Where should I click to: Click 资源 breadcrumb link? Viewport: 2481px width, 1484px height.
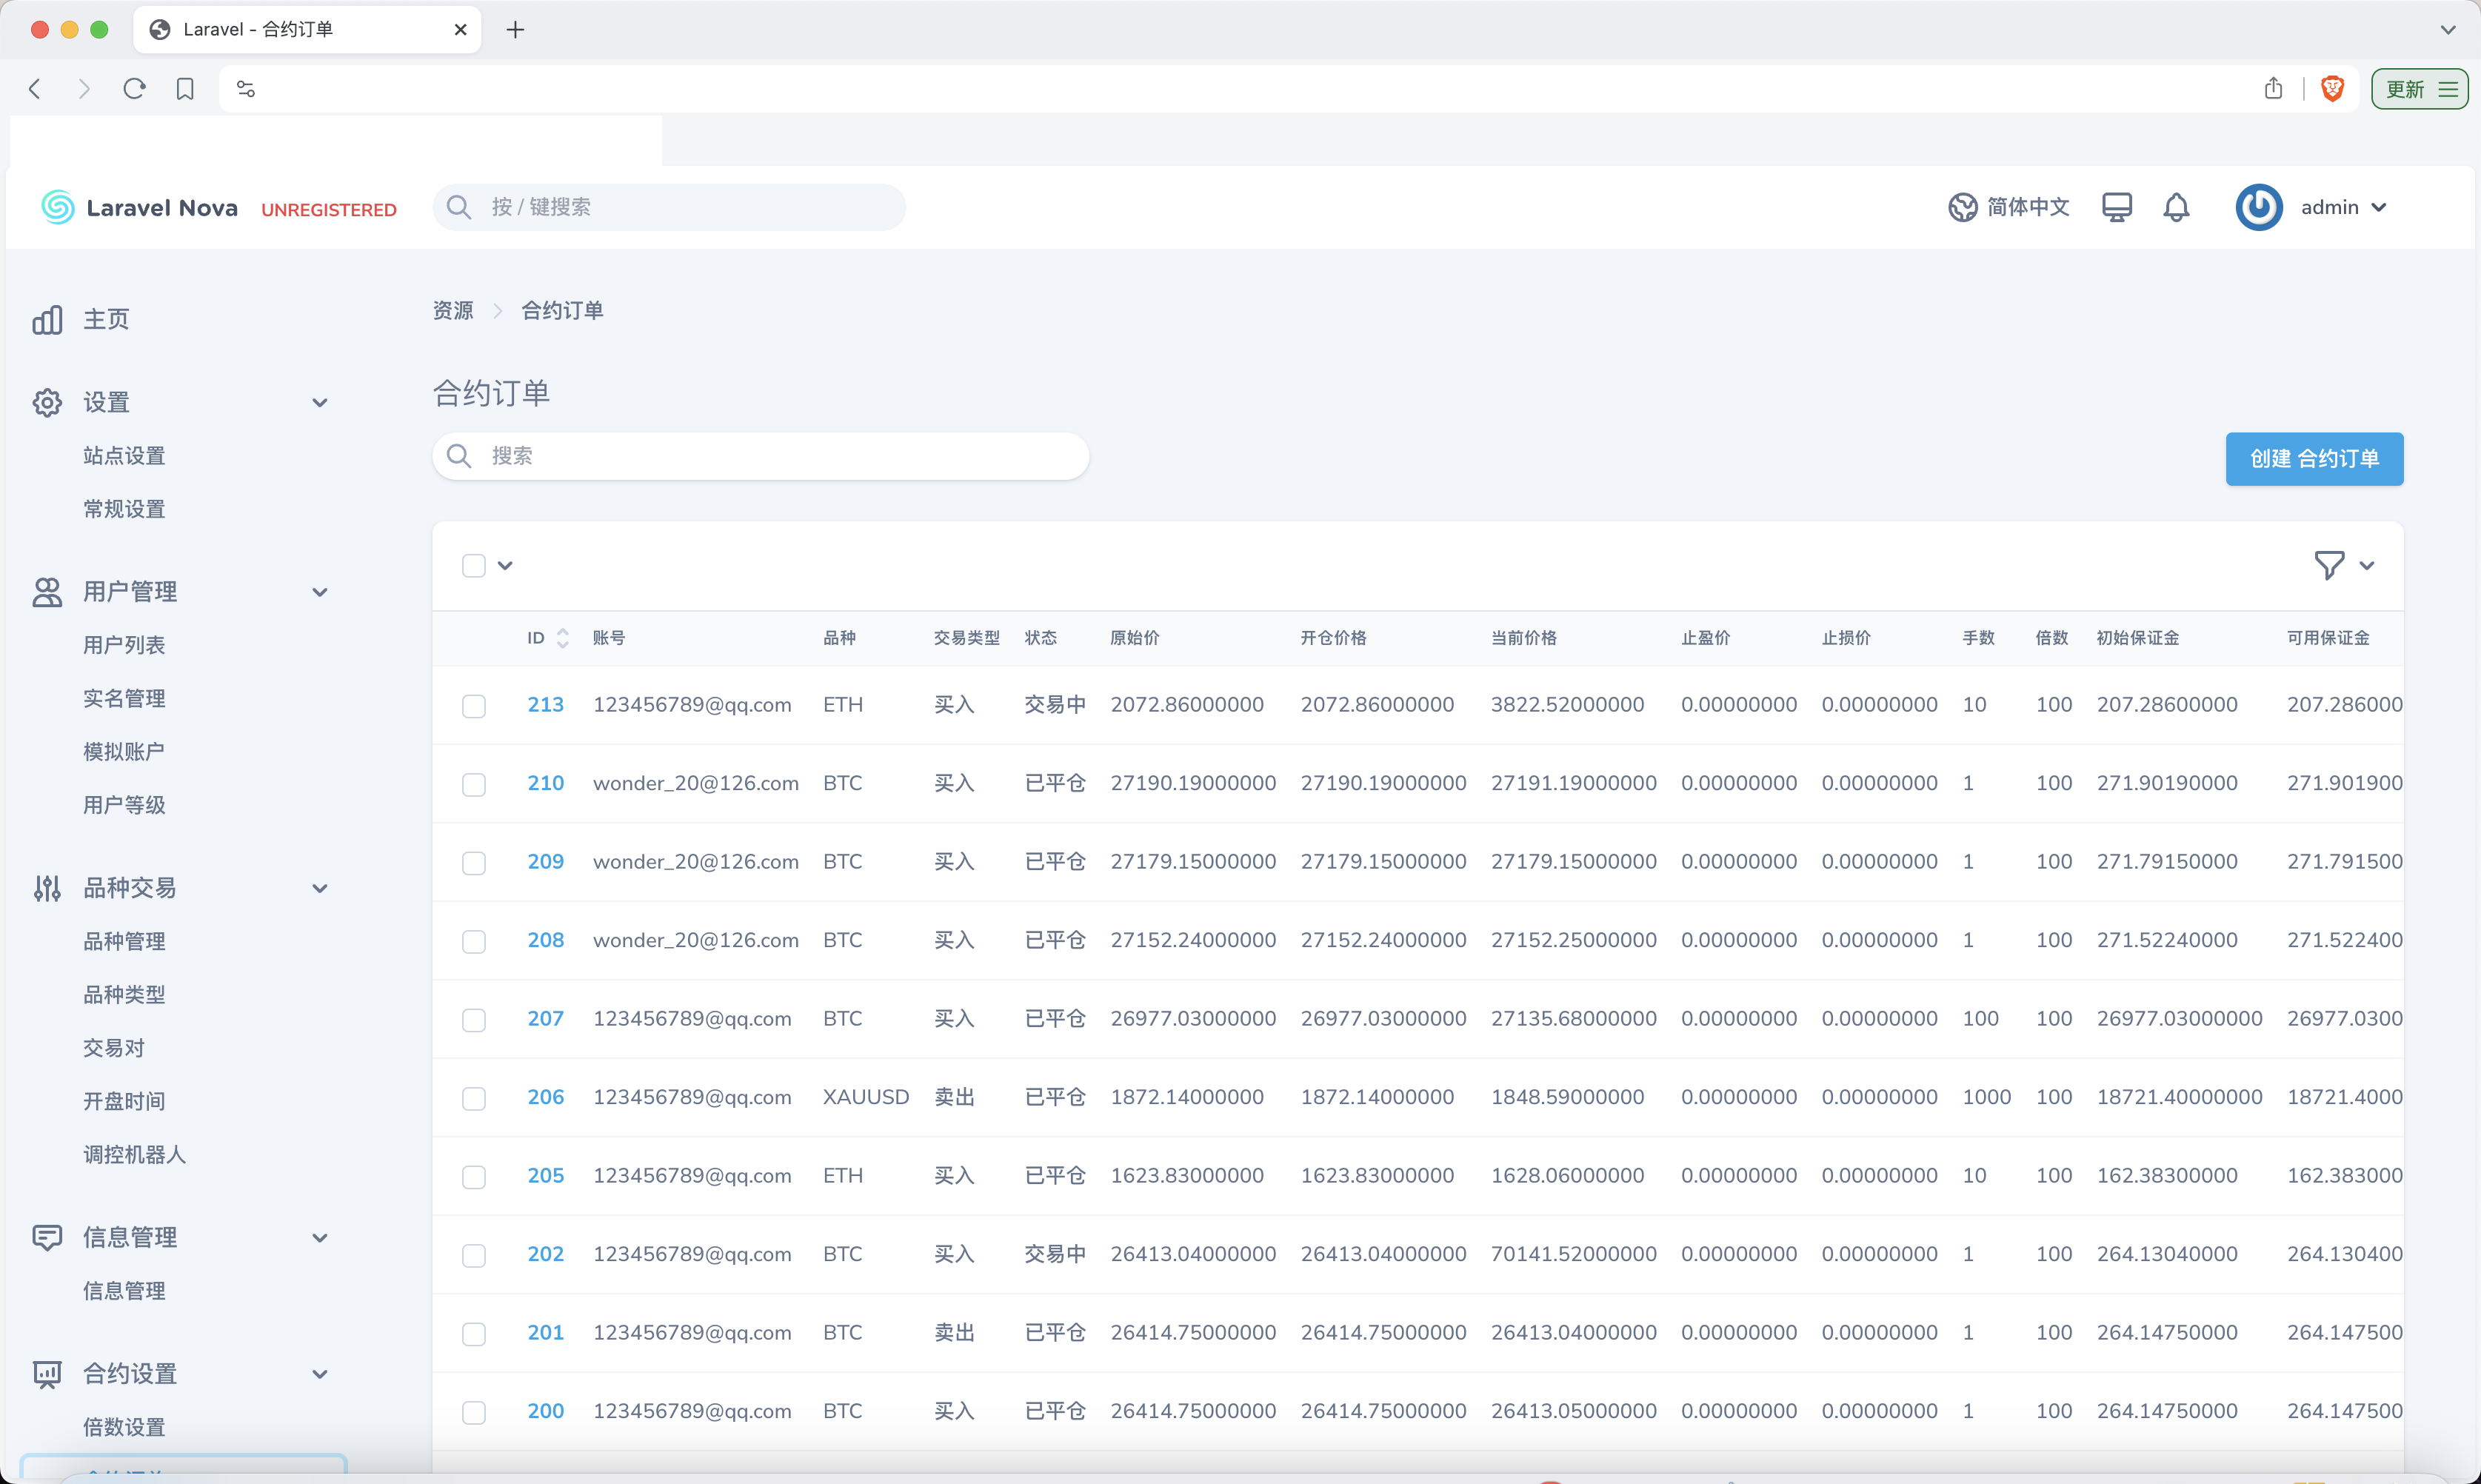[x=453, y=310]
